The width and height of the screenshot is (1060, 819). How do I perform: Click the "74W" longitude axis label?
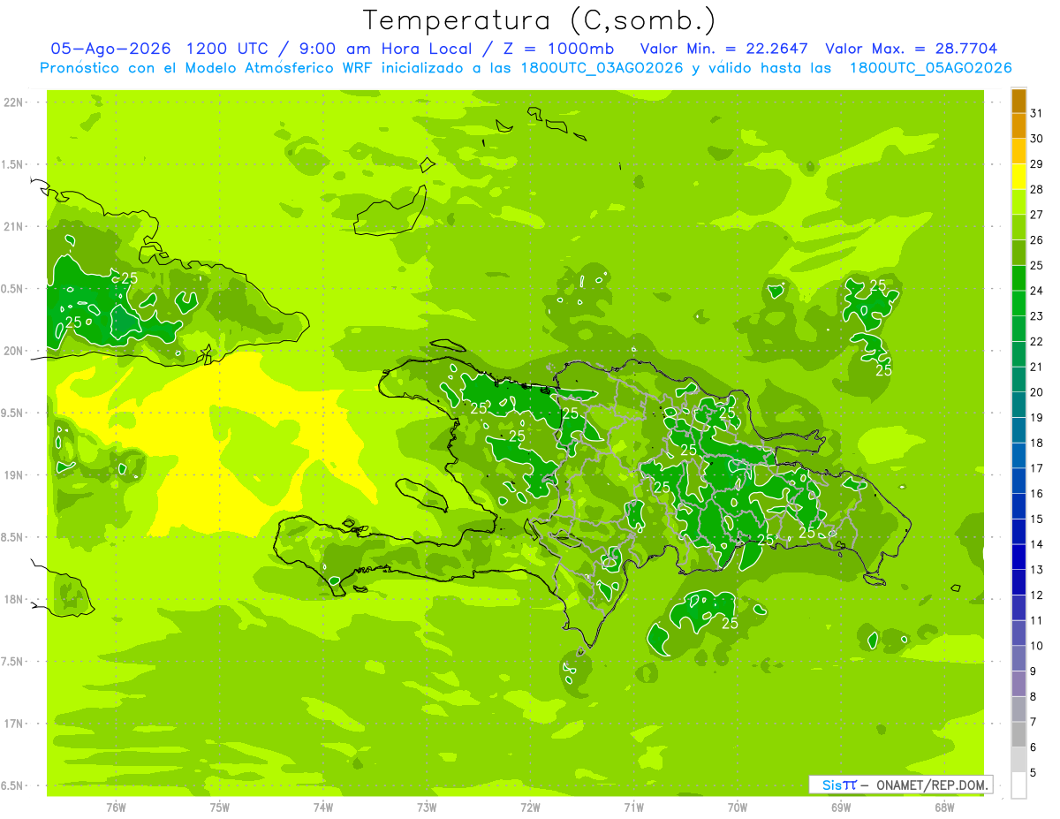323,807
